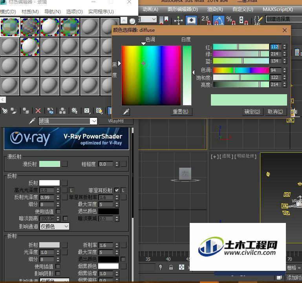Click the Red channel slider
Screen dimensions: 302x283
tap(241, 47)
